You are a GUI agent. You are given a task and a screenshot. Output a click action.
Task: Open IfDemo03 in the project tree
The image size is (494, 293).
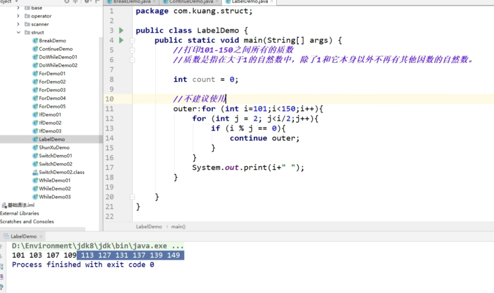[50, 131]
